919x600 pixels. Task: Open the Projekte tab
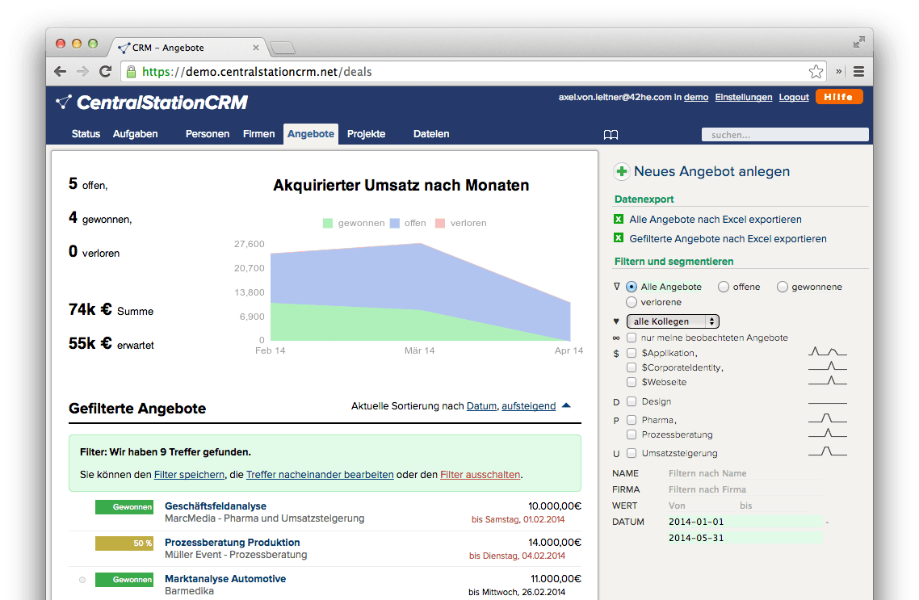(x=366, y=134)
